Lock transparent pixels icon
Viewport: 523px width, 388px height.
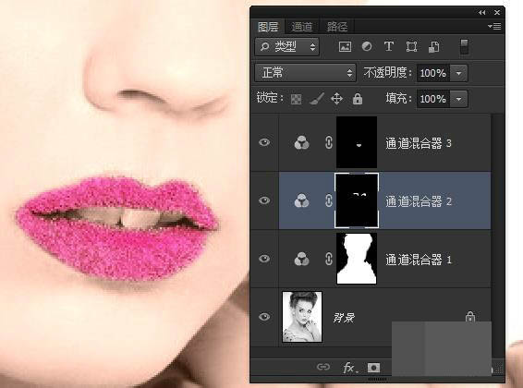(296, 99)
